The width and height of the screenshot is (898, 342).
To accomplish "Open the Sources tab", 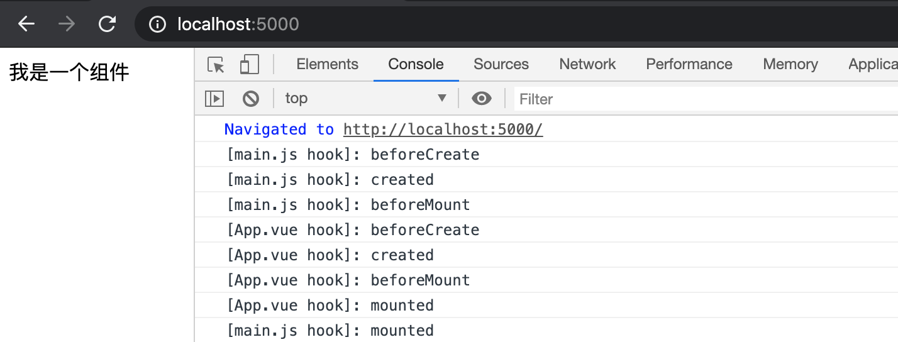I will [501, 64].
